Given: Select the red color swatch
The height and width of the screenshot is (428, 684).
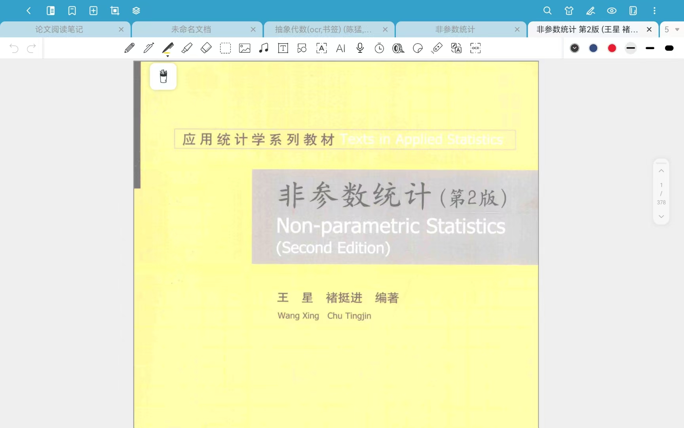Looking at the screenshot, I should click(x=612, y=48).
